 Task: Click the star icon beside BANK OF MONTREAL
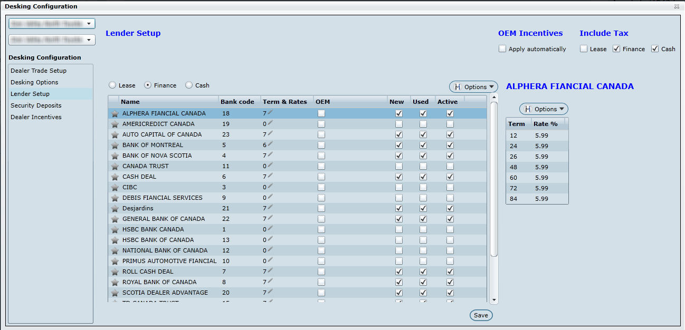pyautogui.click(x=115, y=145)
